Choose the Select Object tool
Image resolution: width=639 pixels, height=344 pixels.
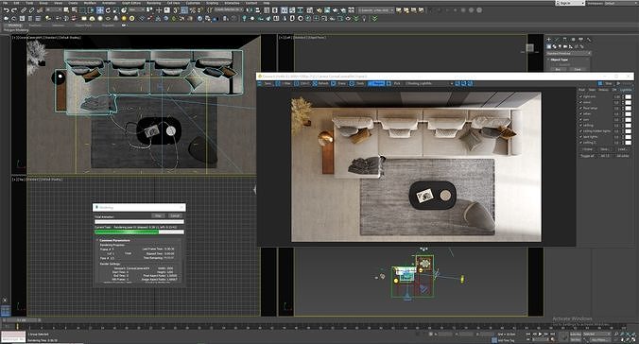point(66,10)
